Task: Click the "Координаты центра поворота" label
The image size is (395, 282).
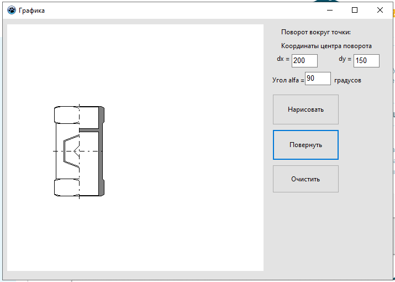Action: (326, 46)
